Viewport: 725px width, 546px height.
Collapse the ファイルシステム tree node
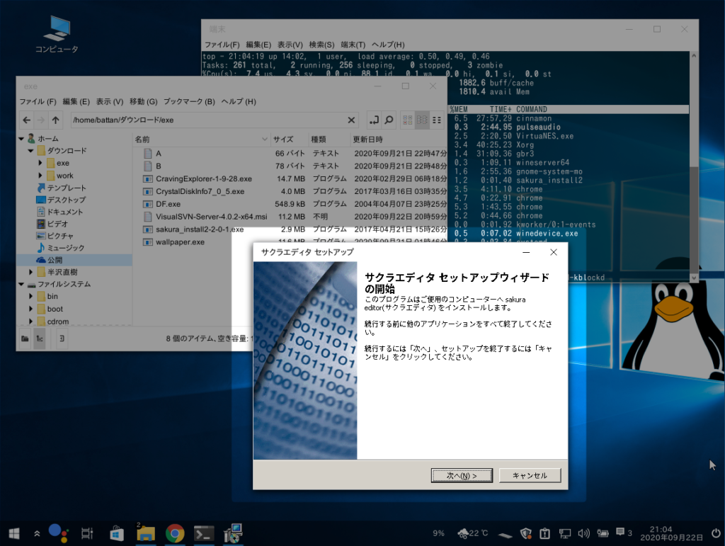tap(21, 284)
